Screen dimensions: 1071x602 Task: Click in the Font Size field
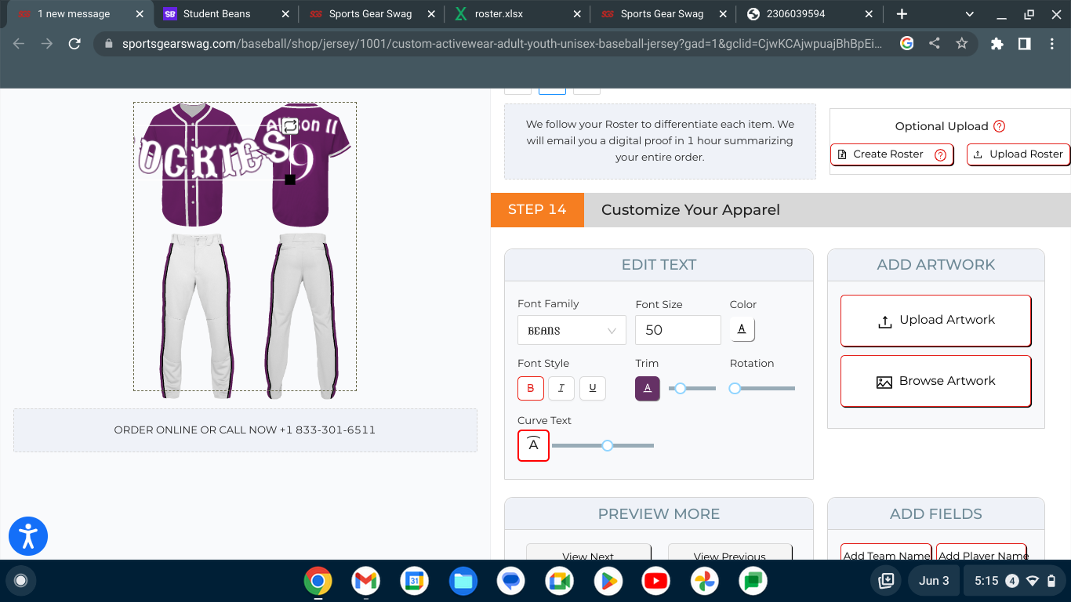pyautogui.click(x=677, y=330)
